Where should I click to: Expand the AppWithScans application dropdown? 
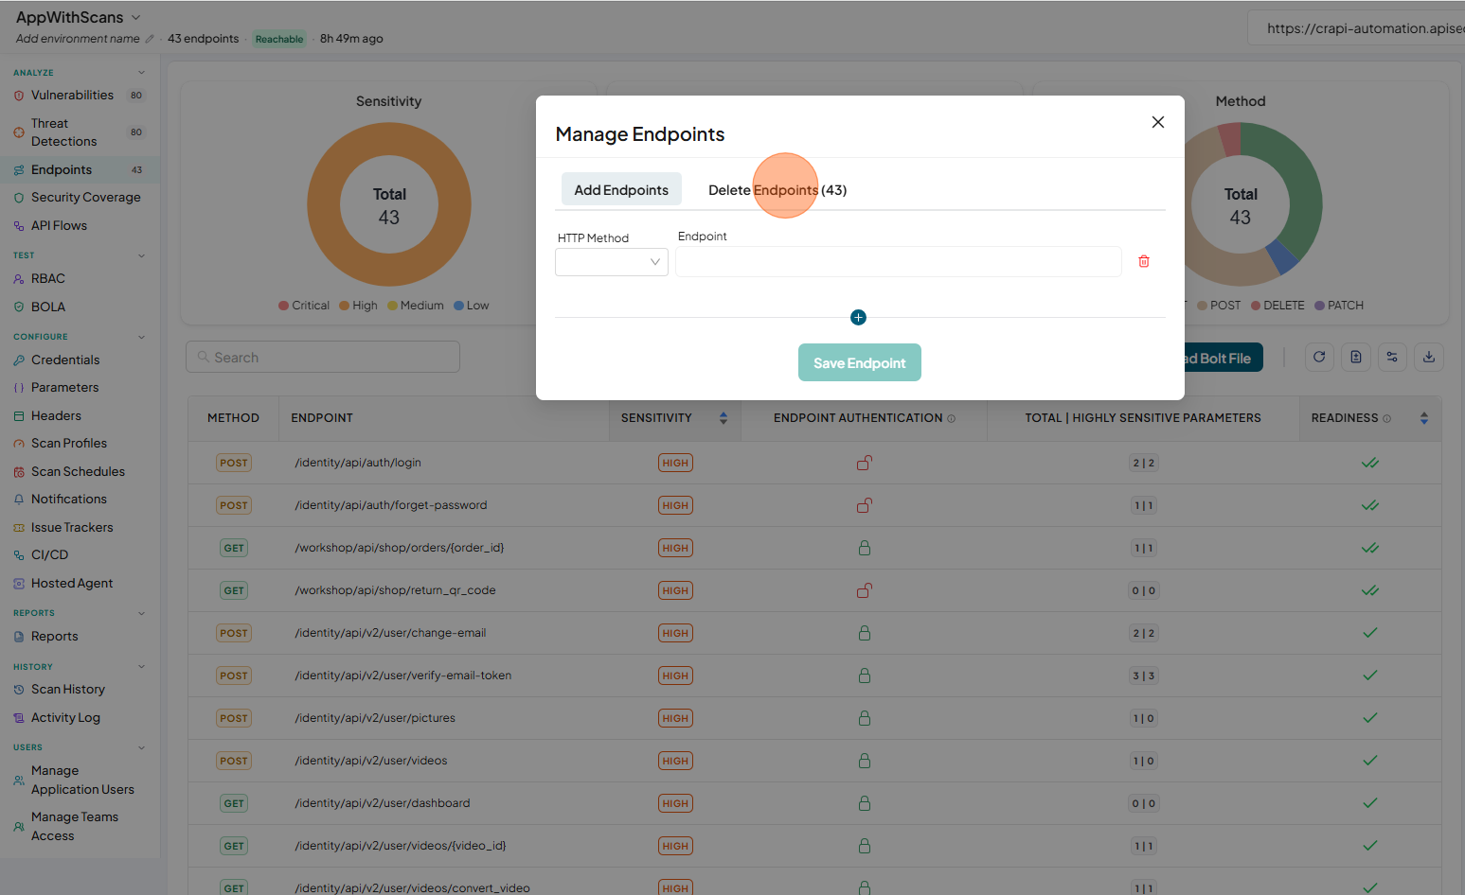[135, 17]
